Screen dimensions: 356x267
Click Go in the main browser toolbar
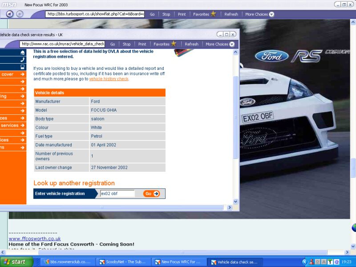click(152, 14)
